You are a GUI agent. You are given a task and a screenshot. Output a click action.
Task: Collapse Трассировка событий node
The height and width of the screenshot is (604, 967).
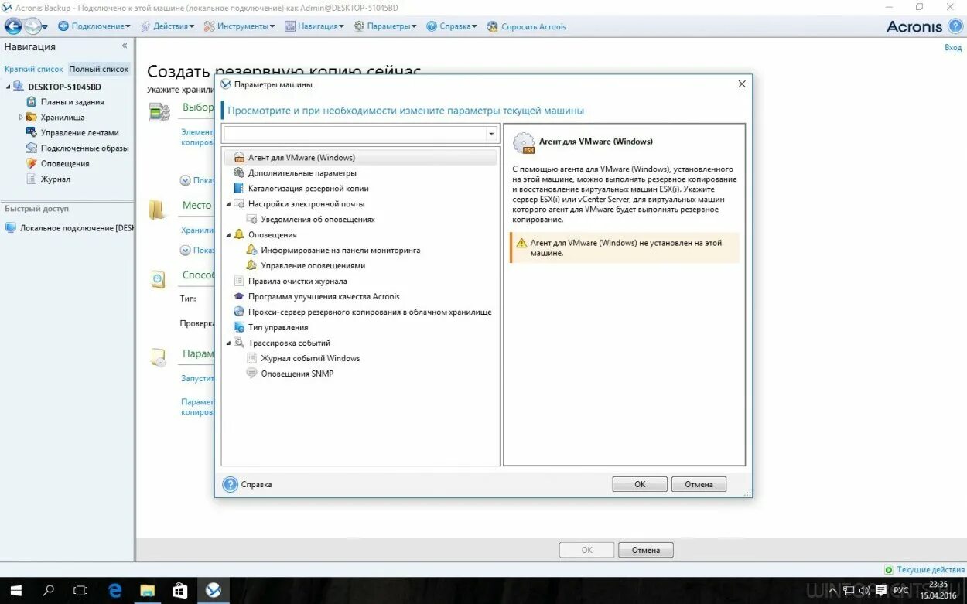click(x=228, y=343)
